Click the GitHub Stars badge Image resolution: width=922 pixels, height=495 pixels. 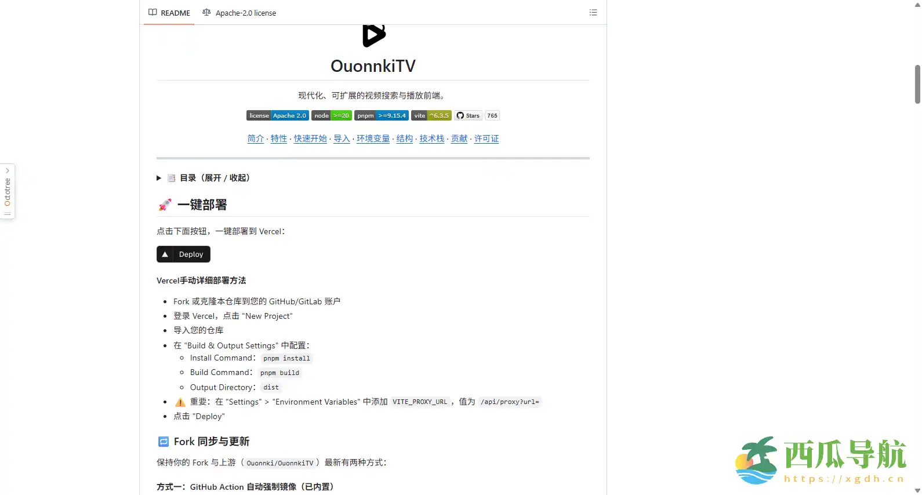click(468, 115)
